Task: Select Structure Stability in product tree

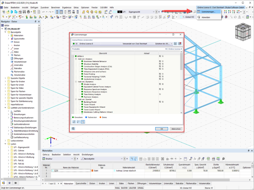Action: click(91, 64)
